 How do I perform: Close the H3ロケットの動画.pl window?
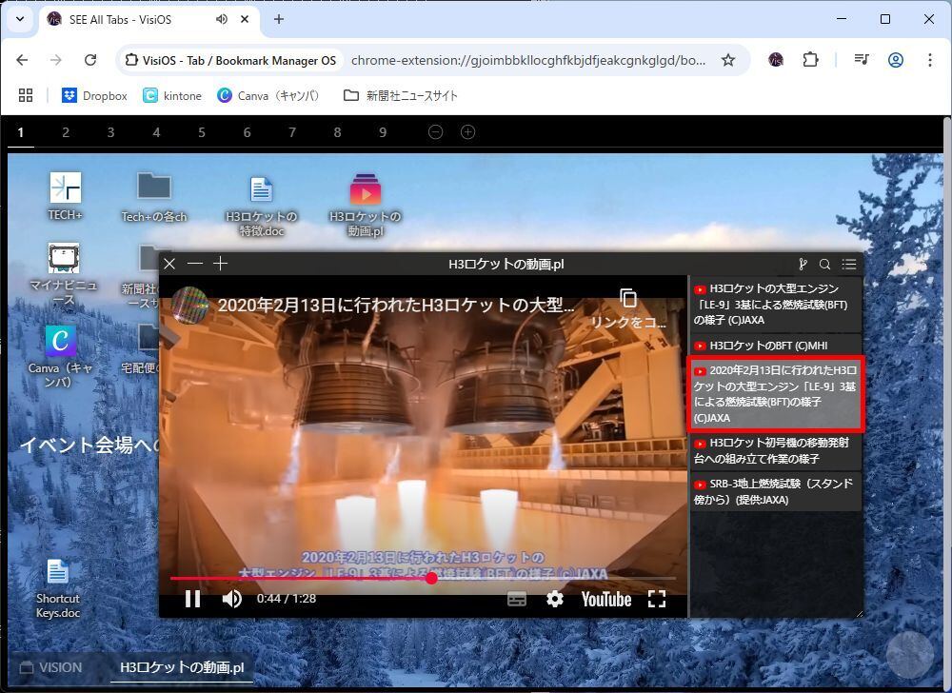(169, 264)
